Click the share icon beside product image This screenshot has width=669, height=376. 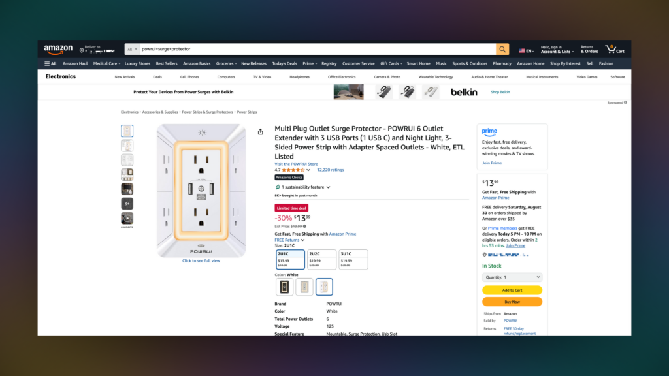pos(260,132)
